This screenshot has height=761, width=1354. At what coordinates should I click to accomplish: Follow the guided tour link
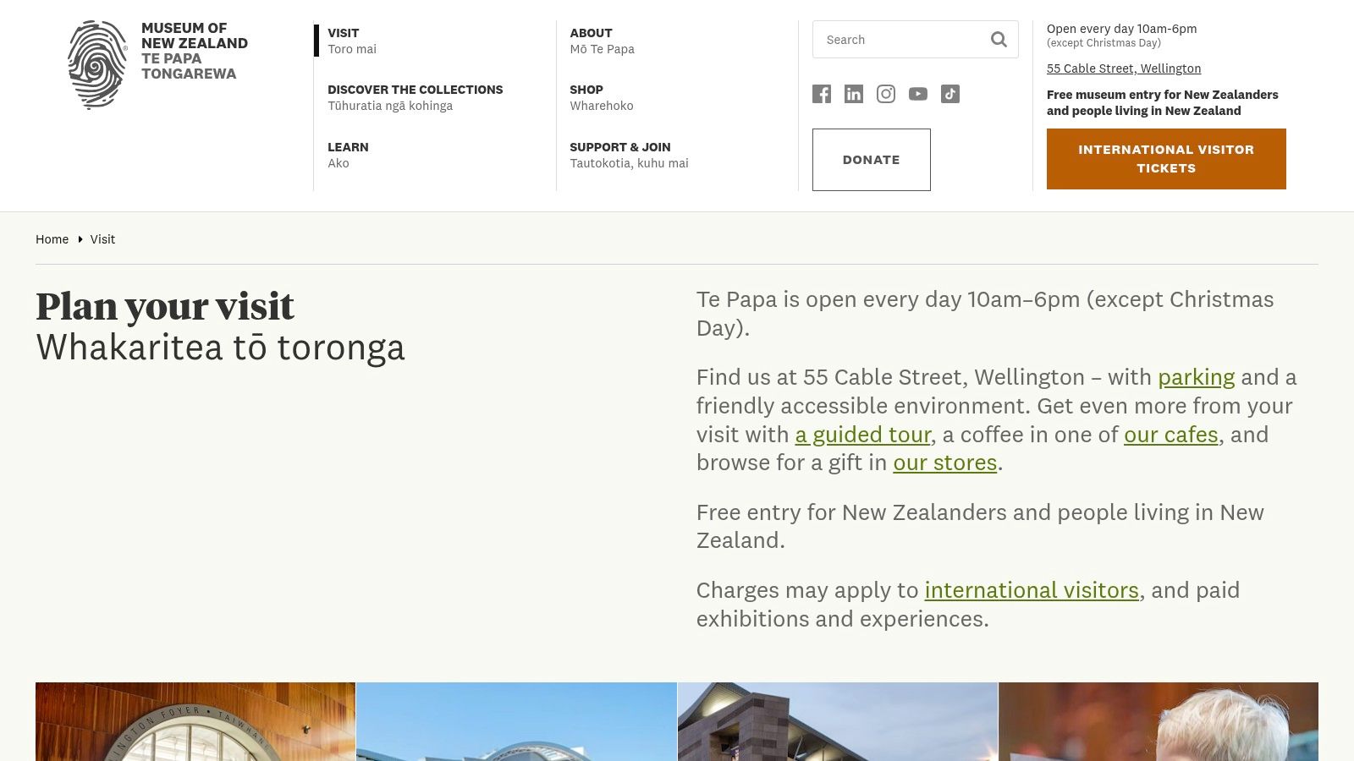point(862,434)
